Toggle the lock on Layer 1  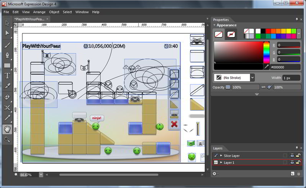[298, 163]
